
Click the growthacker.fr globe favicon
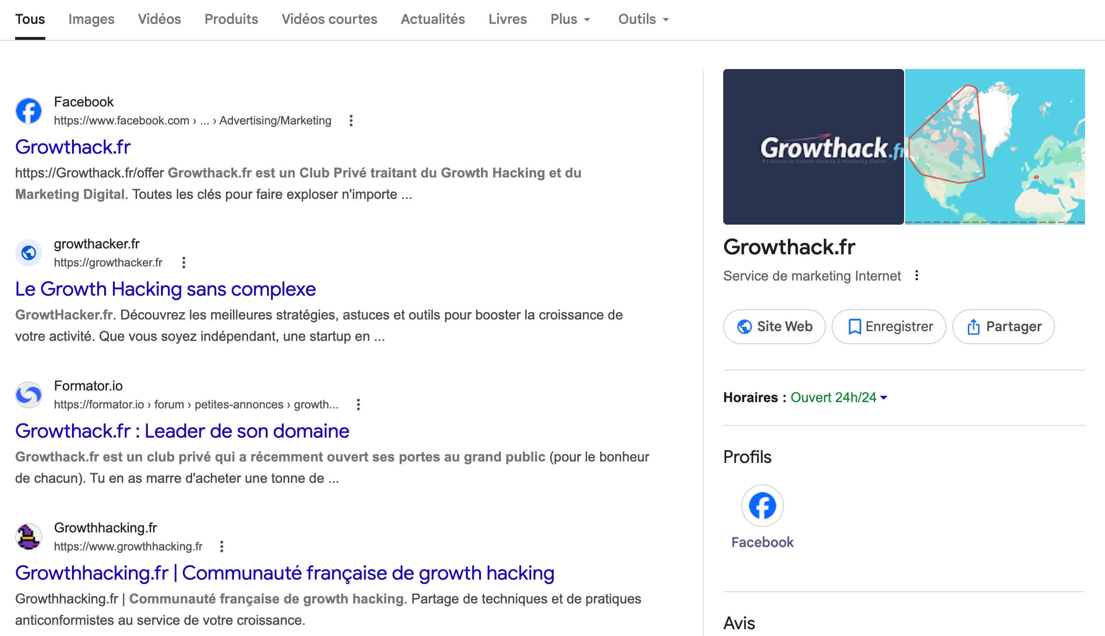(x=29, y=253)
